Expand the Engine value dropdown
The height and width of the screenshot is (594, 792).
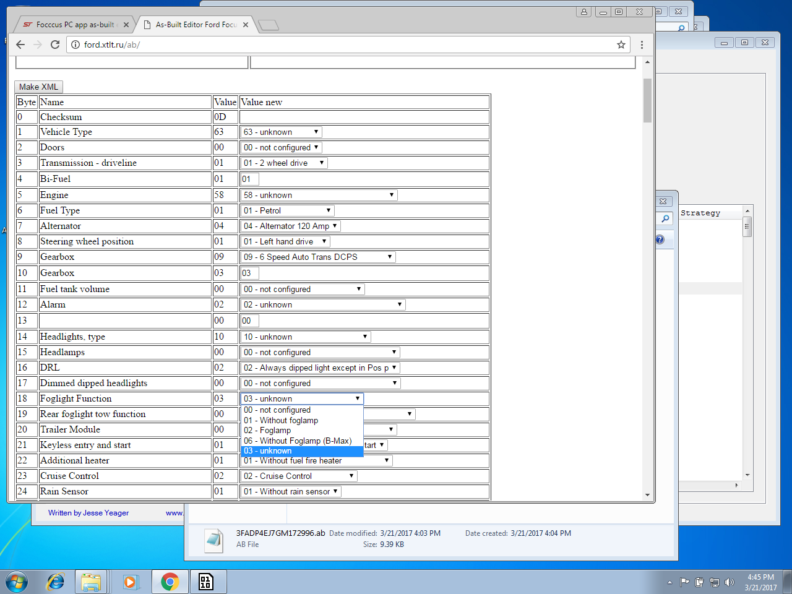pos(319,195)
